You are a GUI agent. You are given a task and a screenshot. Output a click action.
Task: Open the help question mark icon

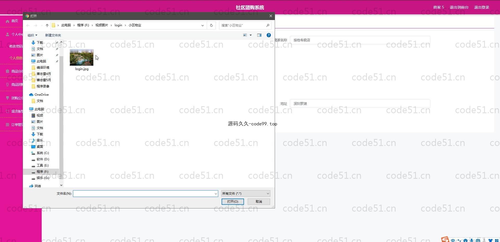[269, 35]
